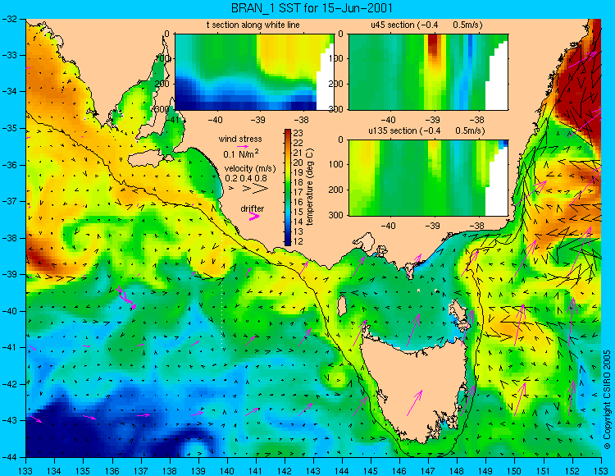Click the magenta drifter legend marker
The width and height of the screenshot is (615, 476).
(x=254, y=216)
